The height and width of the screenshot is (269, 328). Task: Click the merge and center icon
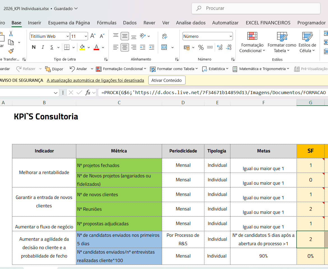[164, 47]
